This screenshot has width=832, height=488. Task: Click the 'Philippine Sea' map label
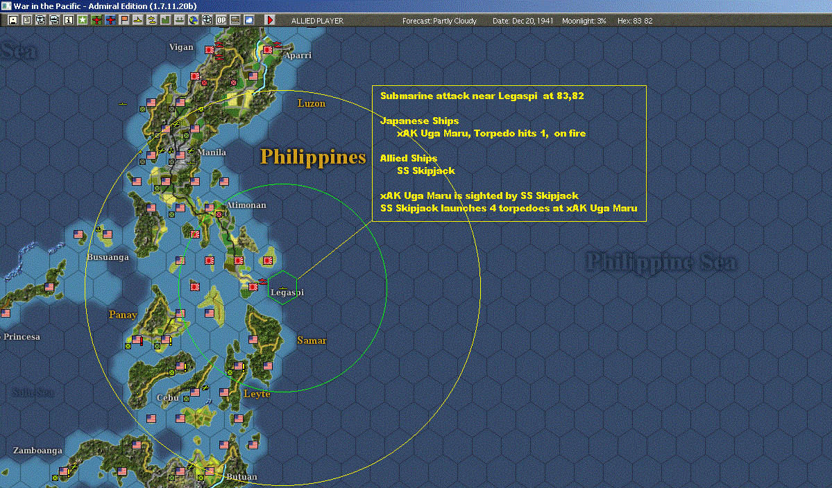point(661,263)
